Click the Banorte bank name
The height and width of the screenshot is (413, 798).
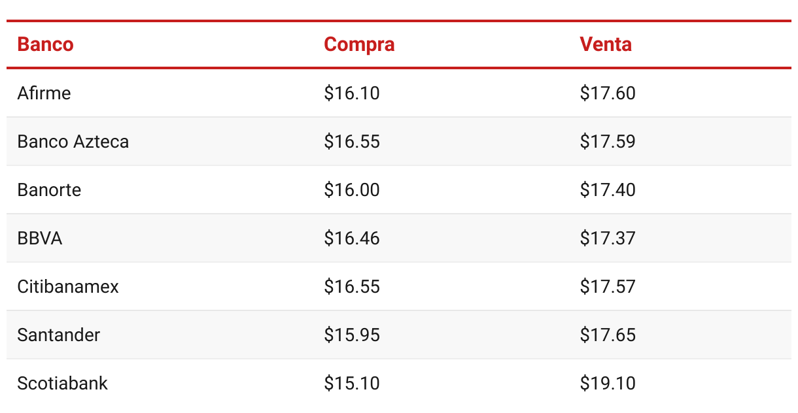(49, 190)
